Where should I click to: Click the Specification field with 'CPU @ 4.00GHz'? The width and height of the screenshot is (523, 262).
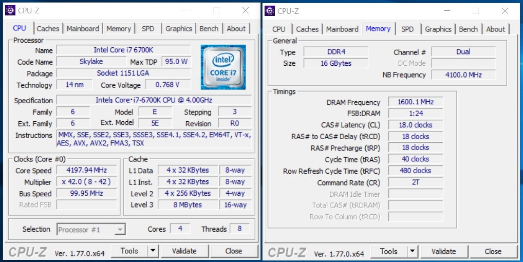coord(154,100)
